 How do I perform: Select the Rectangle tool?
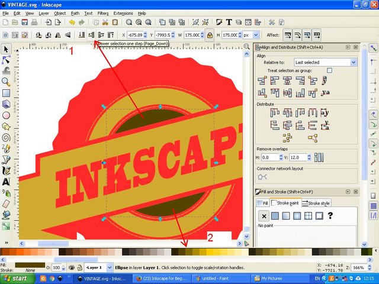[6, 93]
